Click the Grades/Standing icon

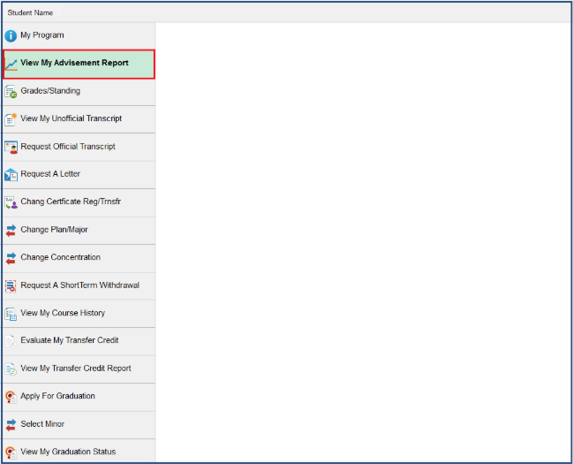[11, 92]
